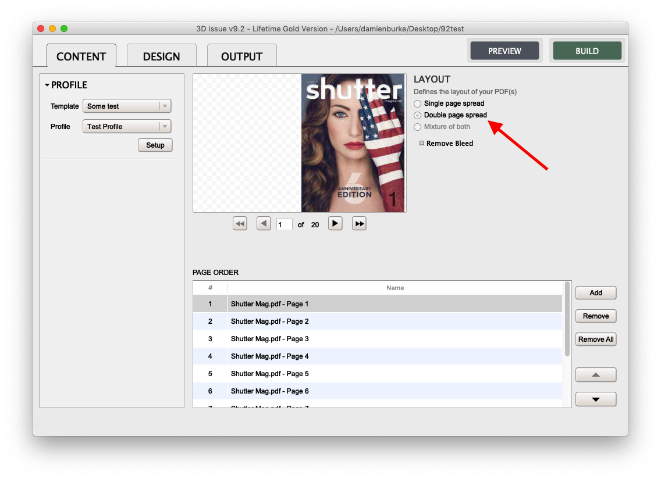Viewport: 661px width, 479px height.
Task: Expand Remove Bleed plus icon
Action: [422, 144]
